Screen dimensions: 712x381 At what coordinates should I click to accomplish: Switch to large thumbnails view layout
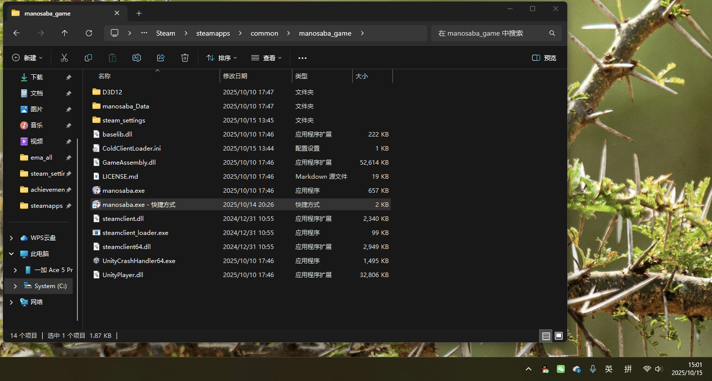coord(558,336)
